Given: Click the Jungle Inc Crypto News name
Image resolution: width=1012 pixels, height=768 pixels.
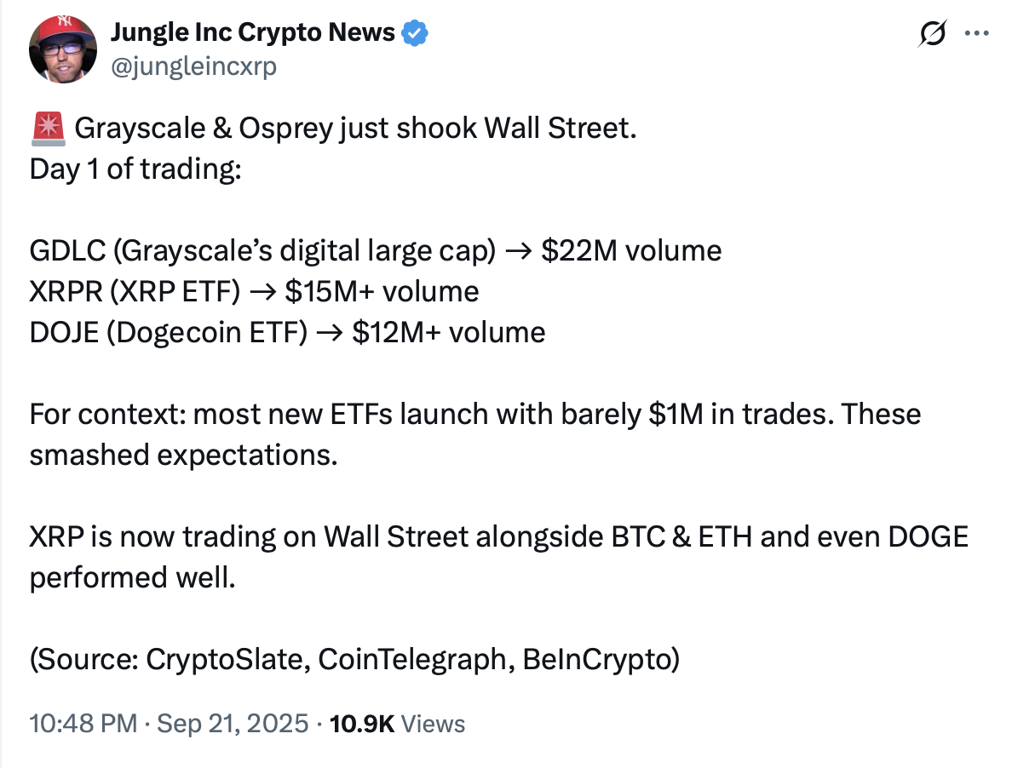Looking at the screenshot, I should click(252, 32).
